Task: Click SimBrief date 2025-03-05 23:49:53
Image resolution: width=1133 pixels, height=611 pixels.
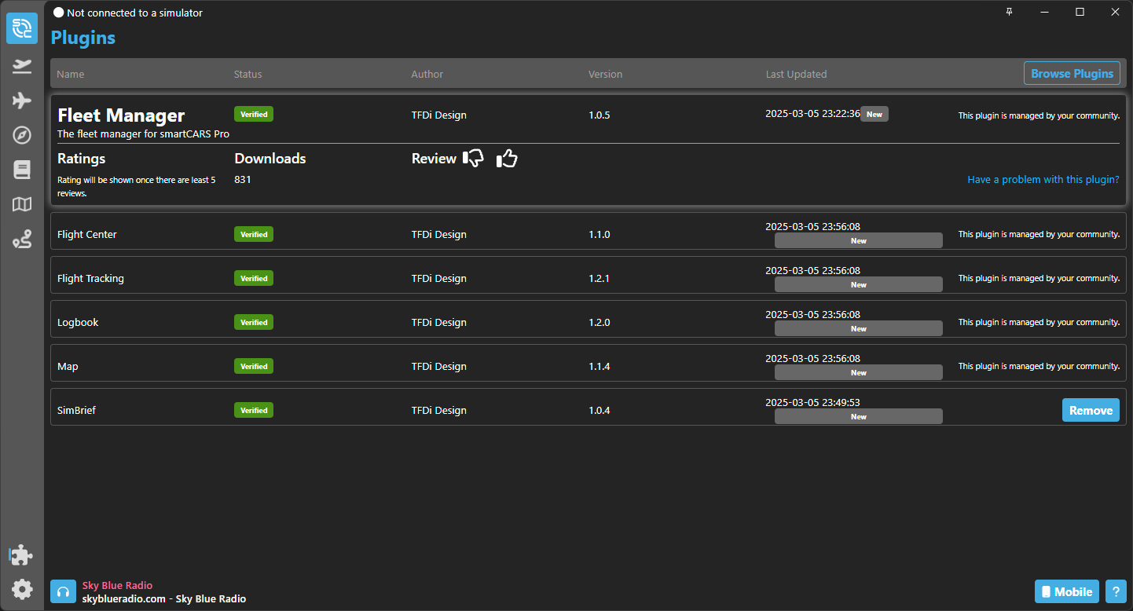Action: 812,402
